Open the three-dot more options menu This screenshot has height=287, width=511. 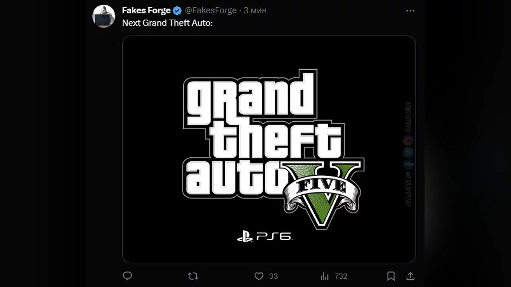pos(410,11)
